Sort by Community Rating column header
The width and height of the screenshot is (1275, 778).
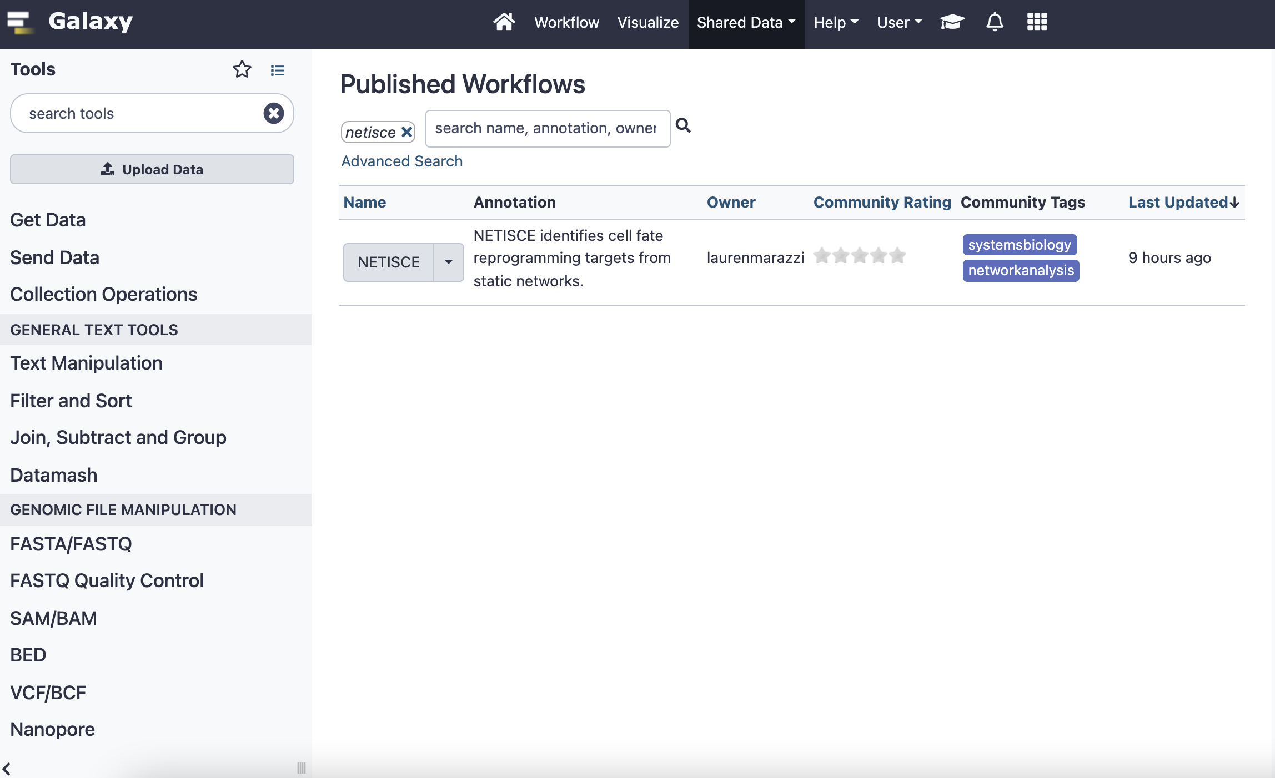(882, 202)
